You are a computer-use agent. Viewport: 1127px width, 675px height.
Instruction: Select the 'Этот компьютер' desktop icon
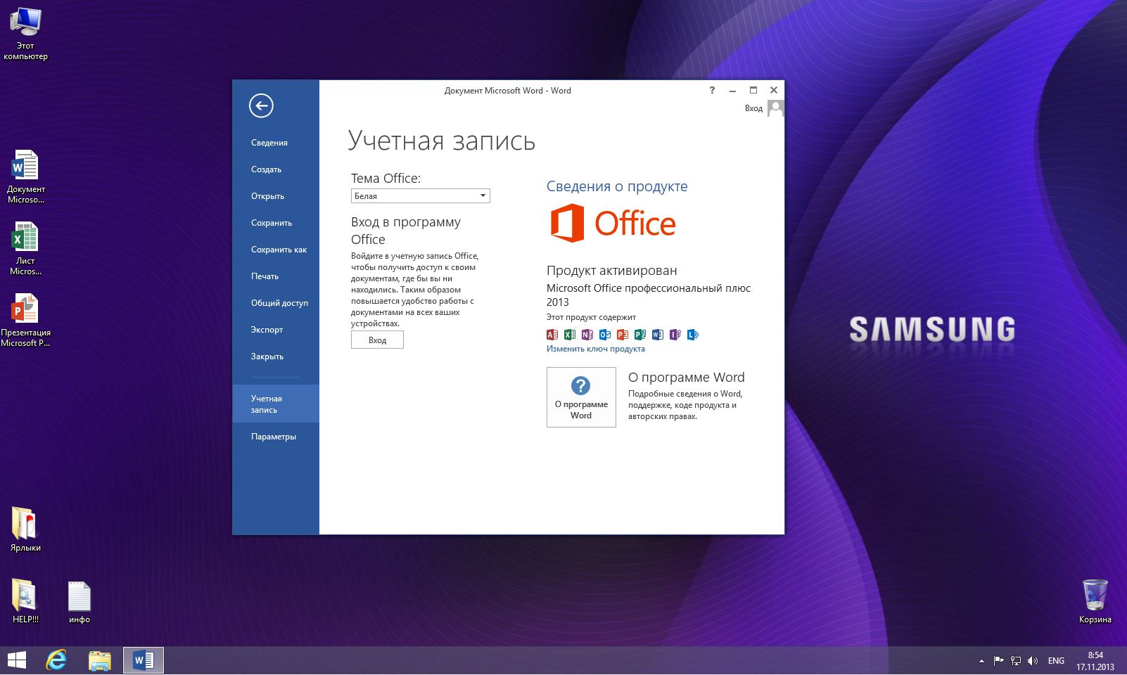[x=25, y=34]
